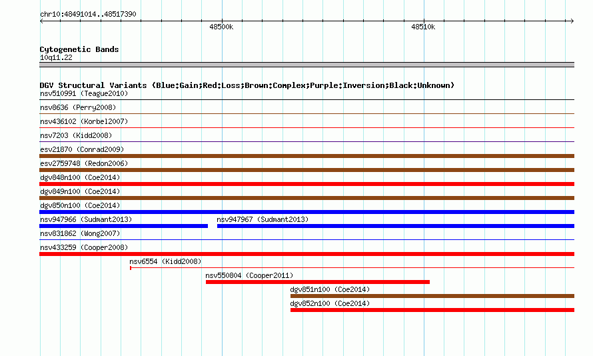This screenshot has width=593, height=356.
Task: Click the brown bar under esv2759748
Action: [x=306, y=170]
